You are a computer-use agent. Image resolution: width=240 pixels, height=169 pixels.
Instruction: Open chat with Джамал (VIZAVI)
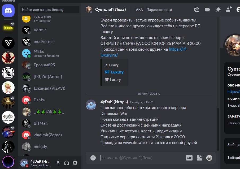(x=50, y=88)
